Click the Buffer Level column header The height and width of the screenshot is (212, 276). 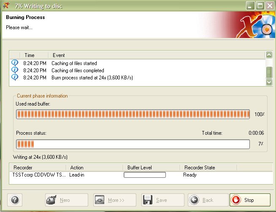click(152, 168)
